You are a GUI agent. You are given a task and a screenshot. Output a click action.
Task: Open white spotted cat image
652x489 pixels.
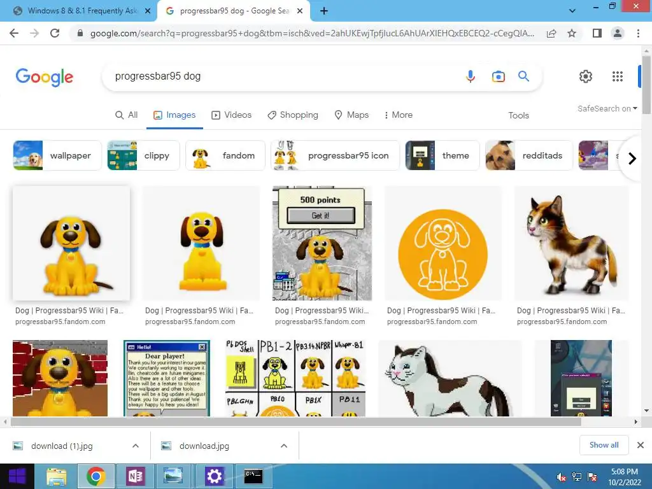tap(450, 378)
